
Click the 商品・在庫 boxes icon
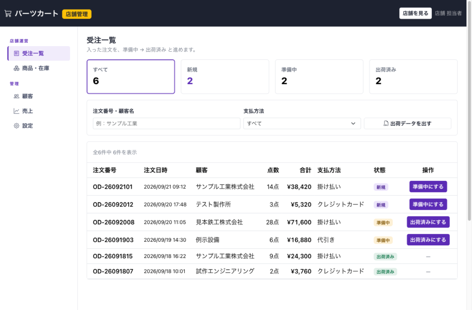[x=16, y=68]
